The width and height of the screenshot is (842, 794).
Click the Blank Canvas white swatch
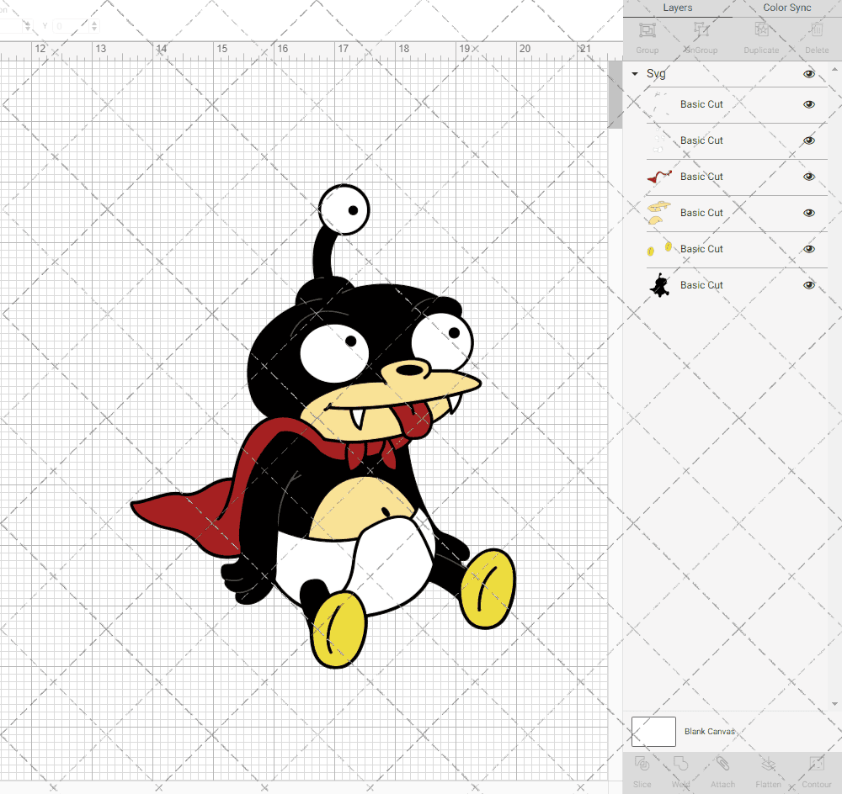pyautogui.click(x=653, y=732)
